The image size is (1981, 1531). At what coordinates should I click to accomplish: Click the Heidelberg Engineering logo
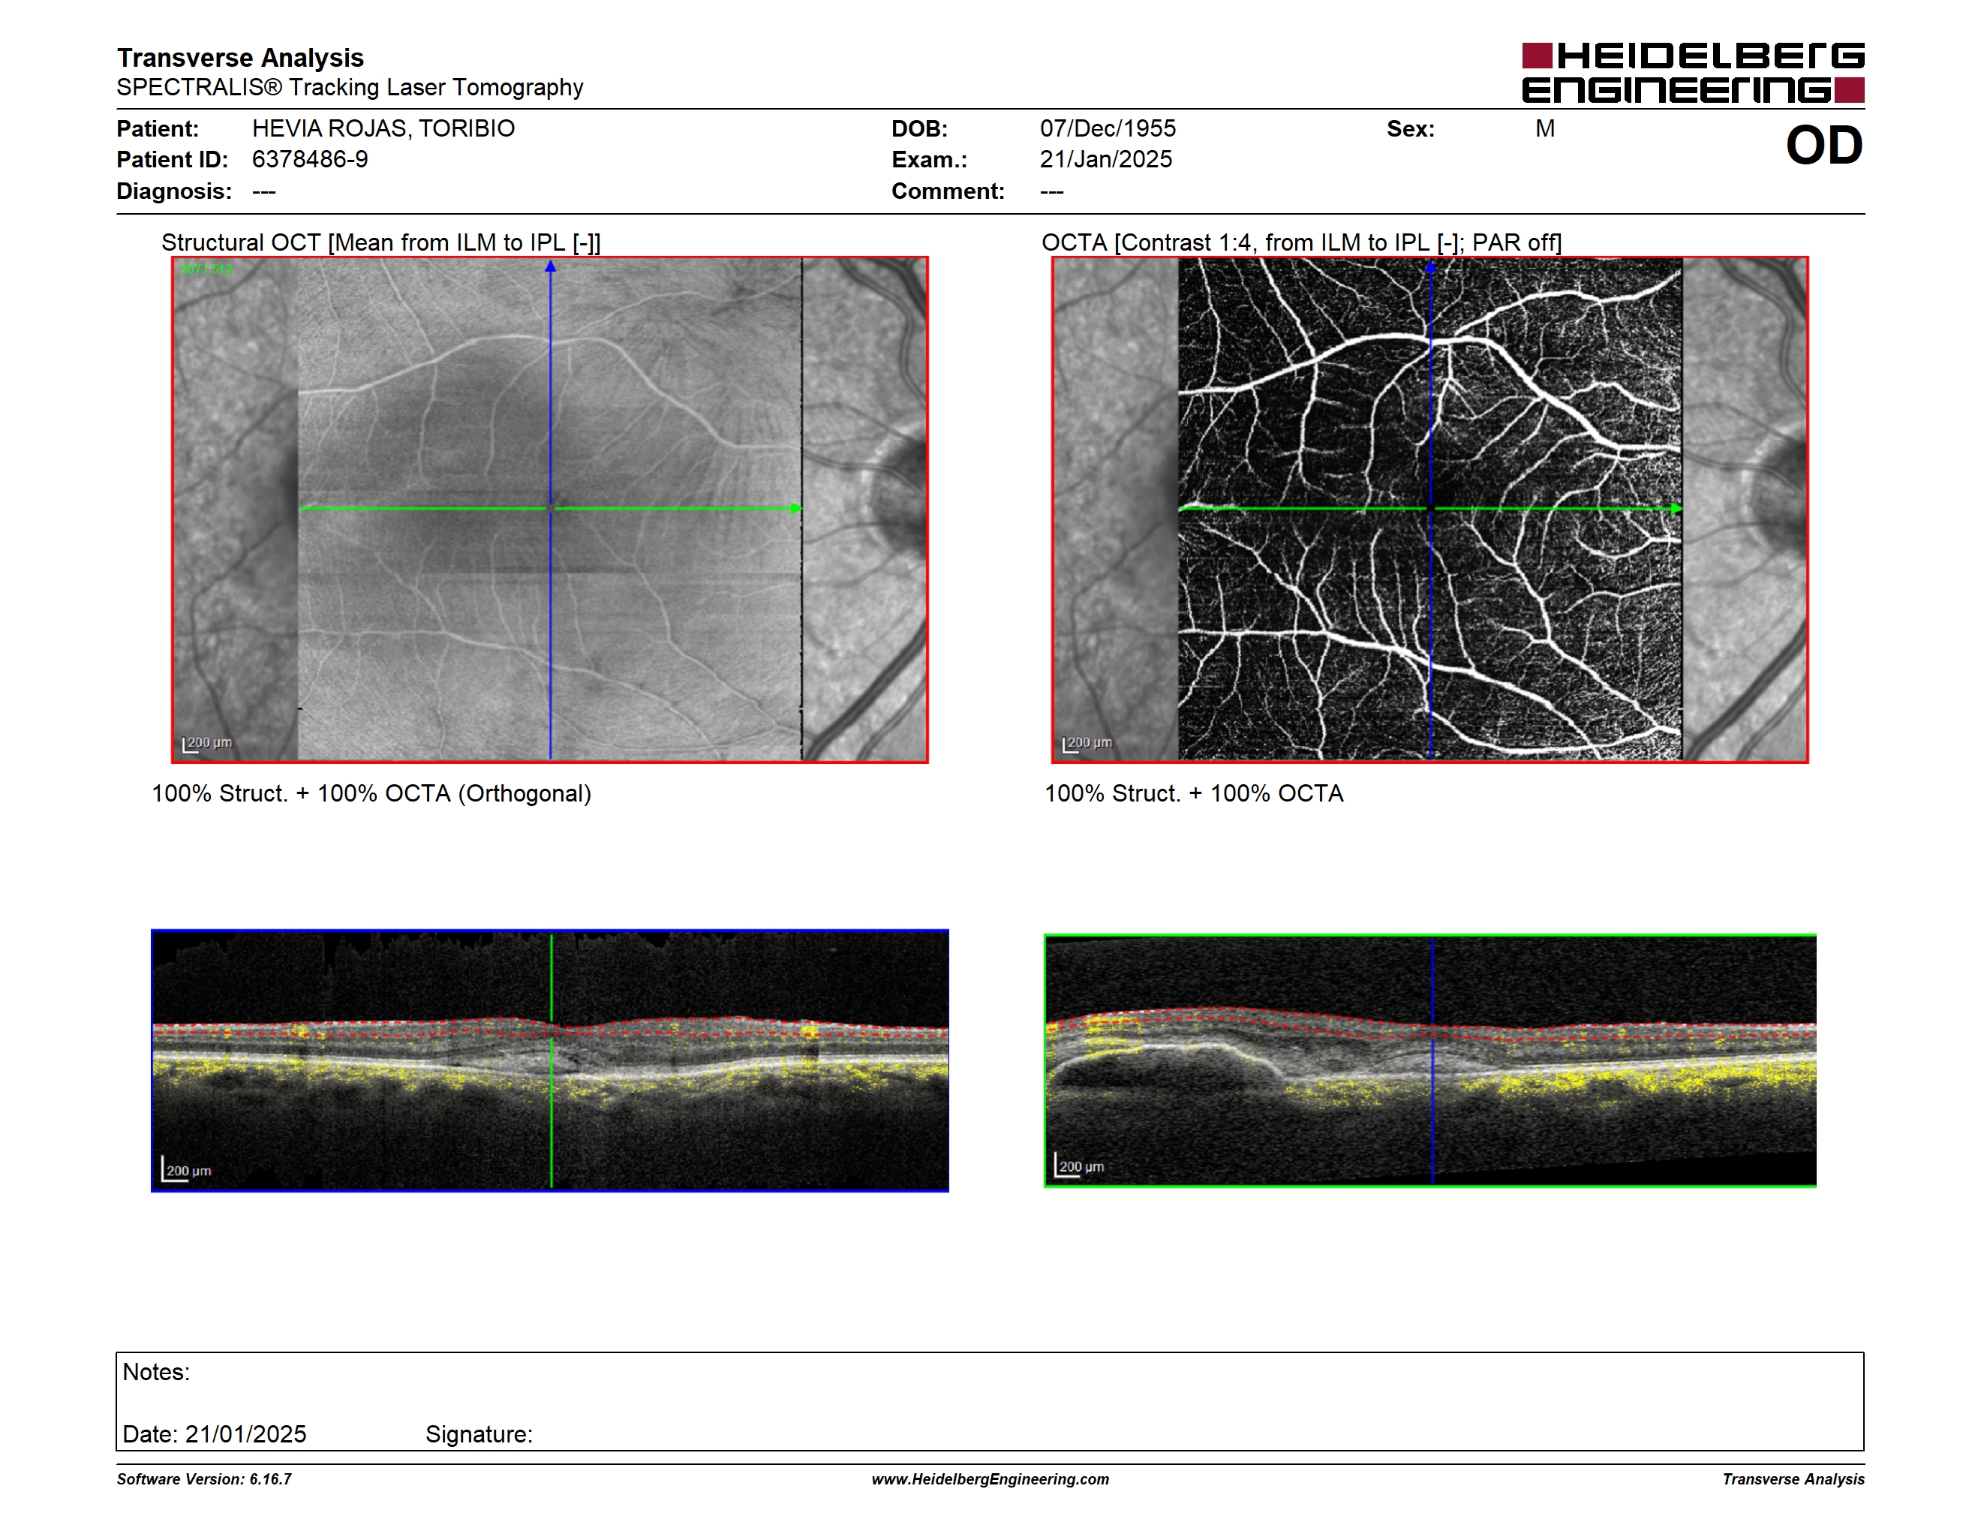point(1693,73)
